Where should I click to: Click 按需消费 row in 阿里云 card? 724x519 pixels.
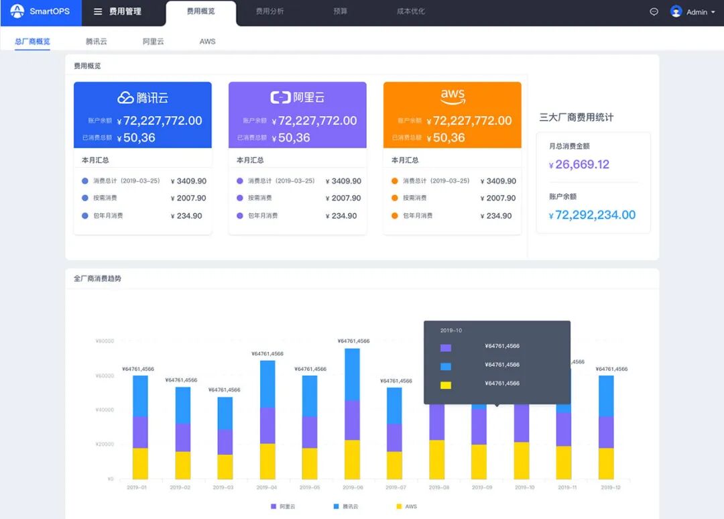click(299, 198)
